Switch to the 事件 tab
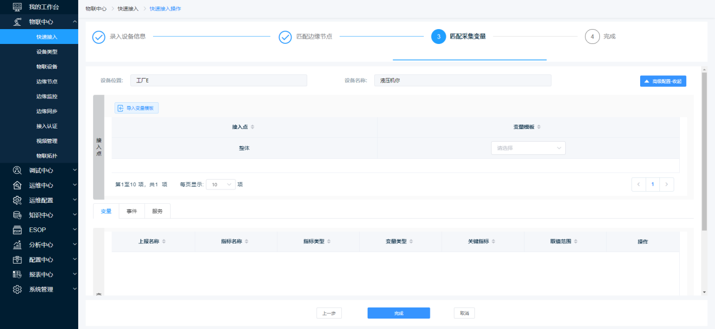This screenshot has width=715, height=329. tap(132, 211)
